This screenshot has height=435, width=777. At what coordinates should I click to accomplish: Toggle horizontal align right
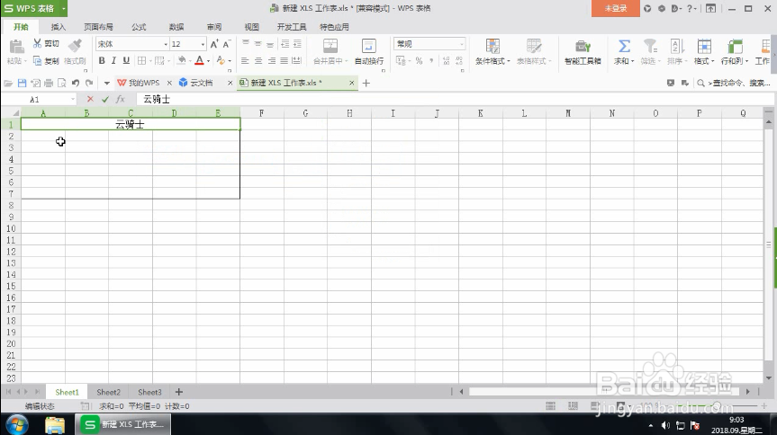click(x=272, y=61)
